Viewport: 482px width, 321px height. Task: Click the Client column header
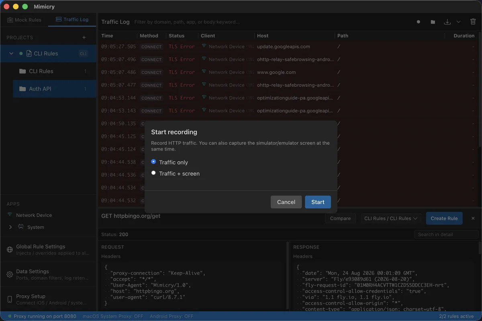[208, 36]
